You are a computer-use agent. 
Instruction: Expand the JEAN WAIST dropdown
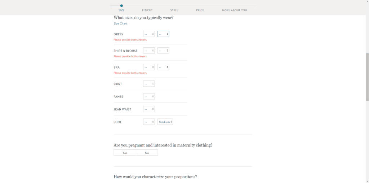(x=149, y=109)
